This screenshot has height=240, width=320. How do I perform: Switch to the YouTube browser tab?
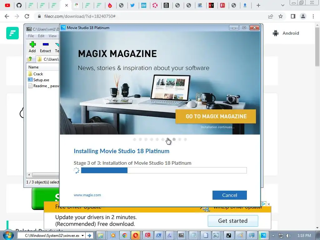[7, 5]
